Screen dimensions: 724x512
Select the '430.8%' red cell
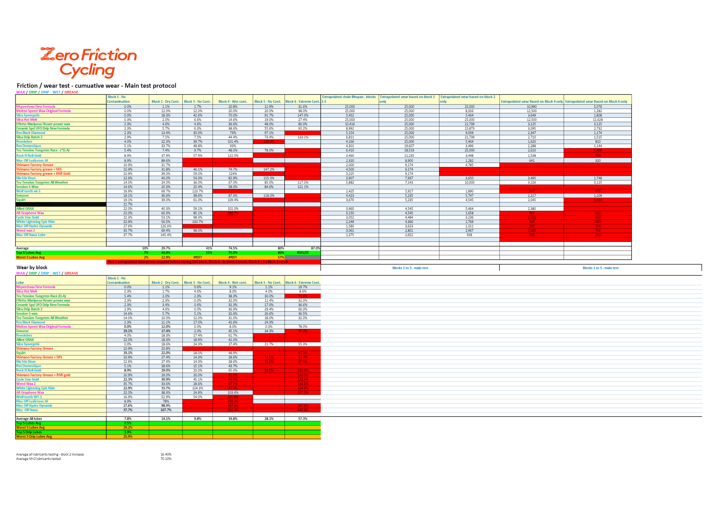coord(302,410)
